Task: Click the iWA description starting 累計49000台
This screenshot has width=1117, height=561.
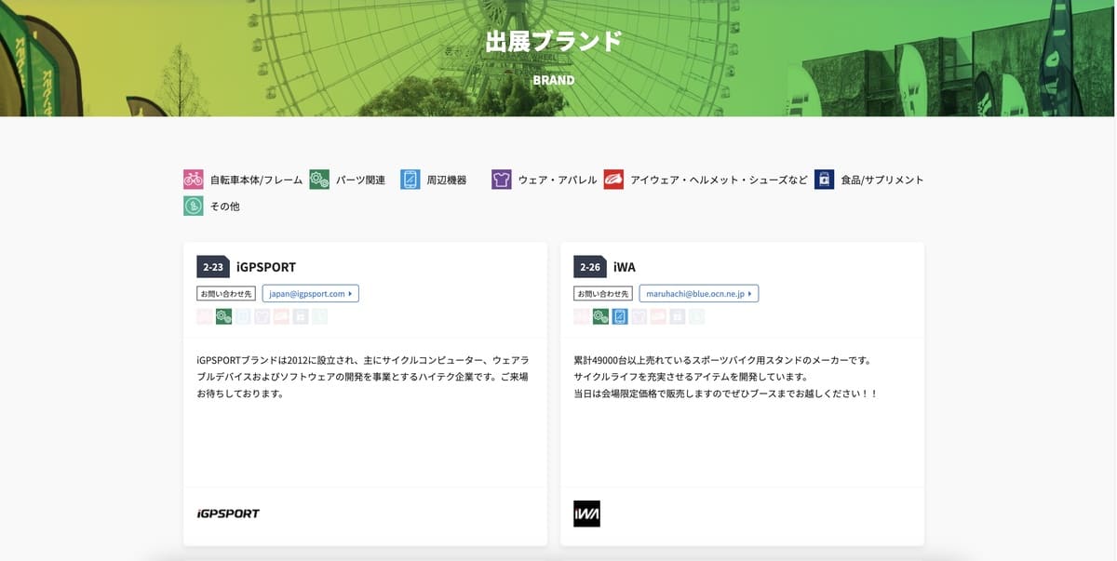Action: (726, 376)
